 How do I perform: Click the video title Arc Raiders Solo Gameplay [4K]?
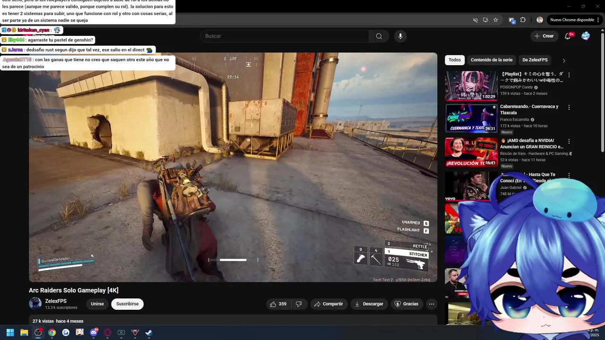point(74,290)
